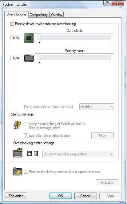The image size is (127, 204).
Task: Click the Windows startup running-man icon
Action: click(17, 125)
